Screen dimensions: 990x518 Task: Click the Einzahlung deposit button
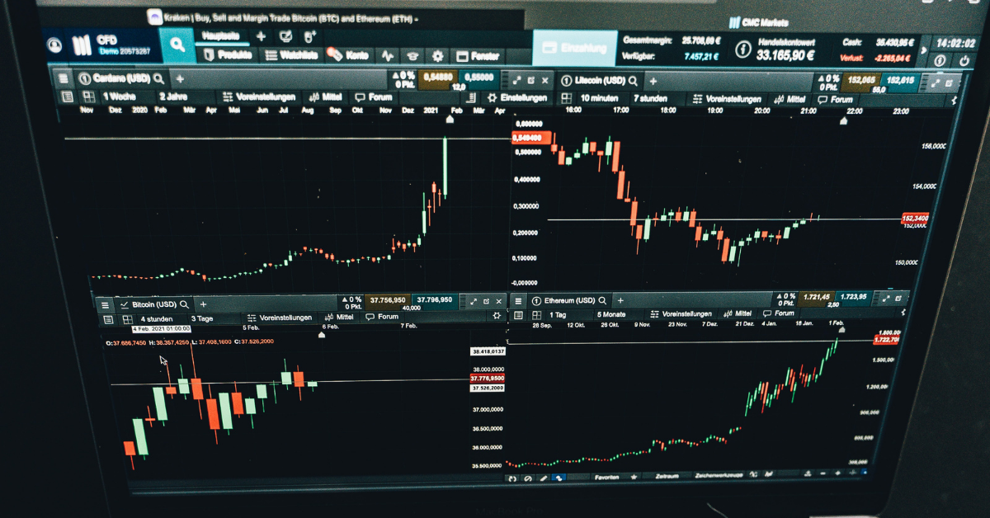(575, 48)
